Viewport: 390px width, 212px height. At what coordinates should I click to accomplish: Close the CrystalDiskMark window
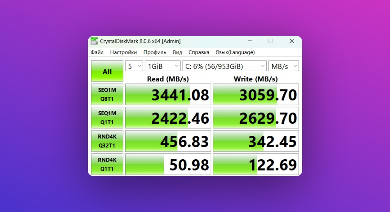(x=292, y=41)
